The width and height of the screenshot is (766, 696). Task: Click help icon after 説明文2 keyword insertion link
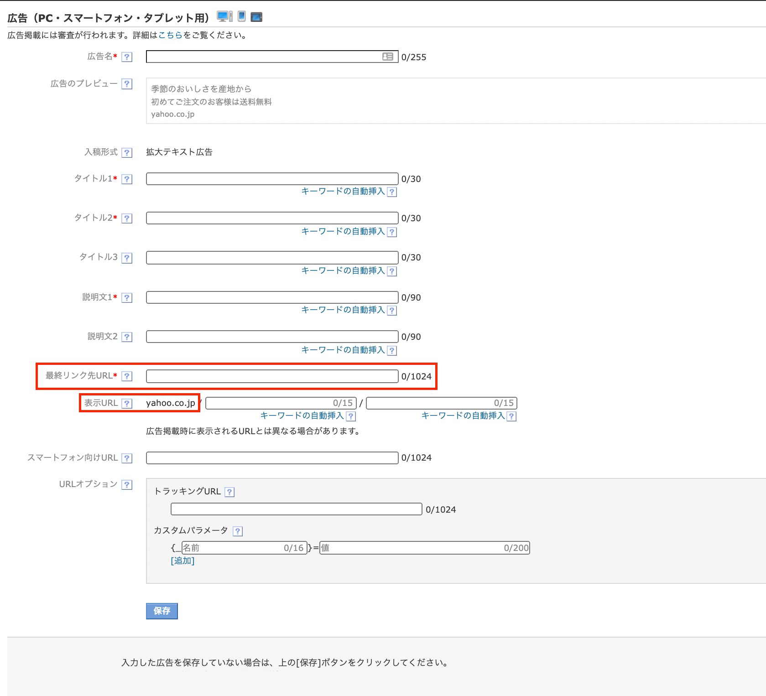tap(392, 351)
